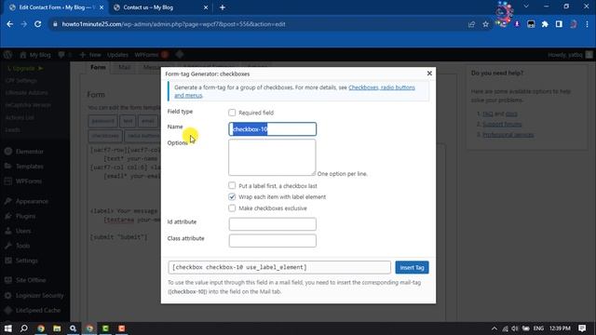The height and width of the screenshot is (335, 596).
Task: Click the Class attribute field
Action: coord(273,241)
